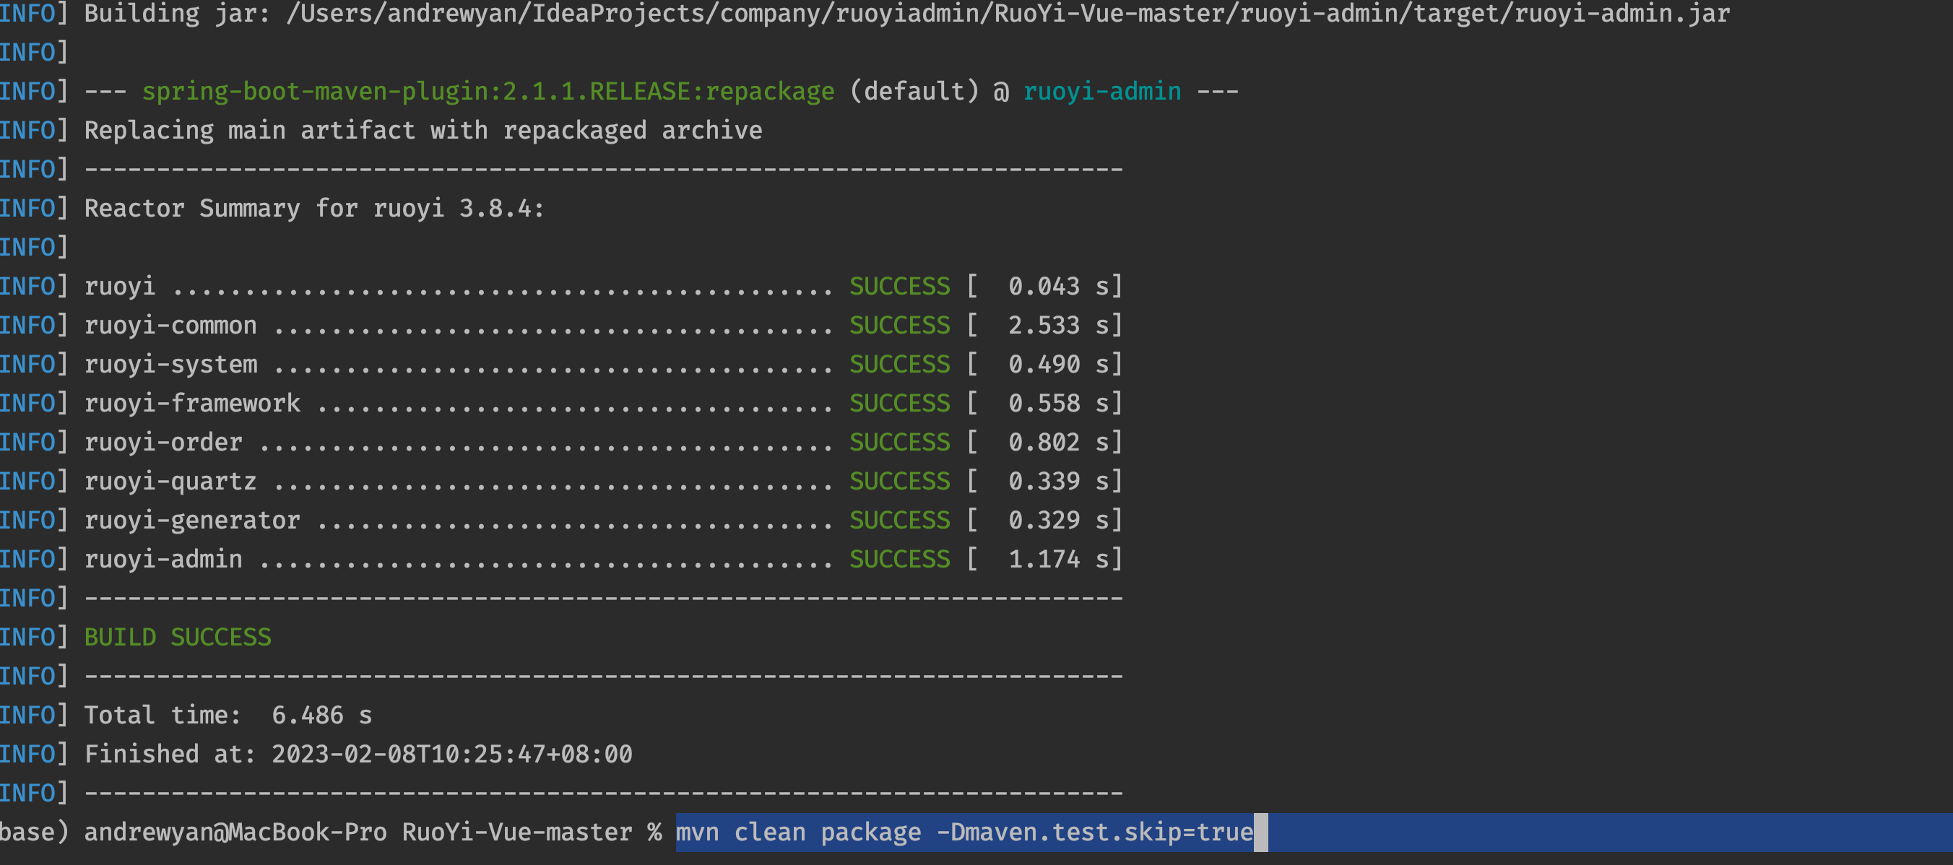1953x865 pixels.
Task: Click the ruoyi-quartz module name
Action: 170,482
